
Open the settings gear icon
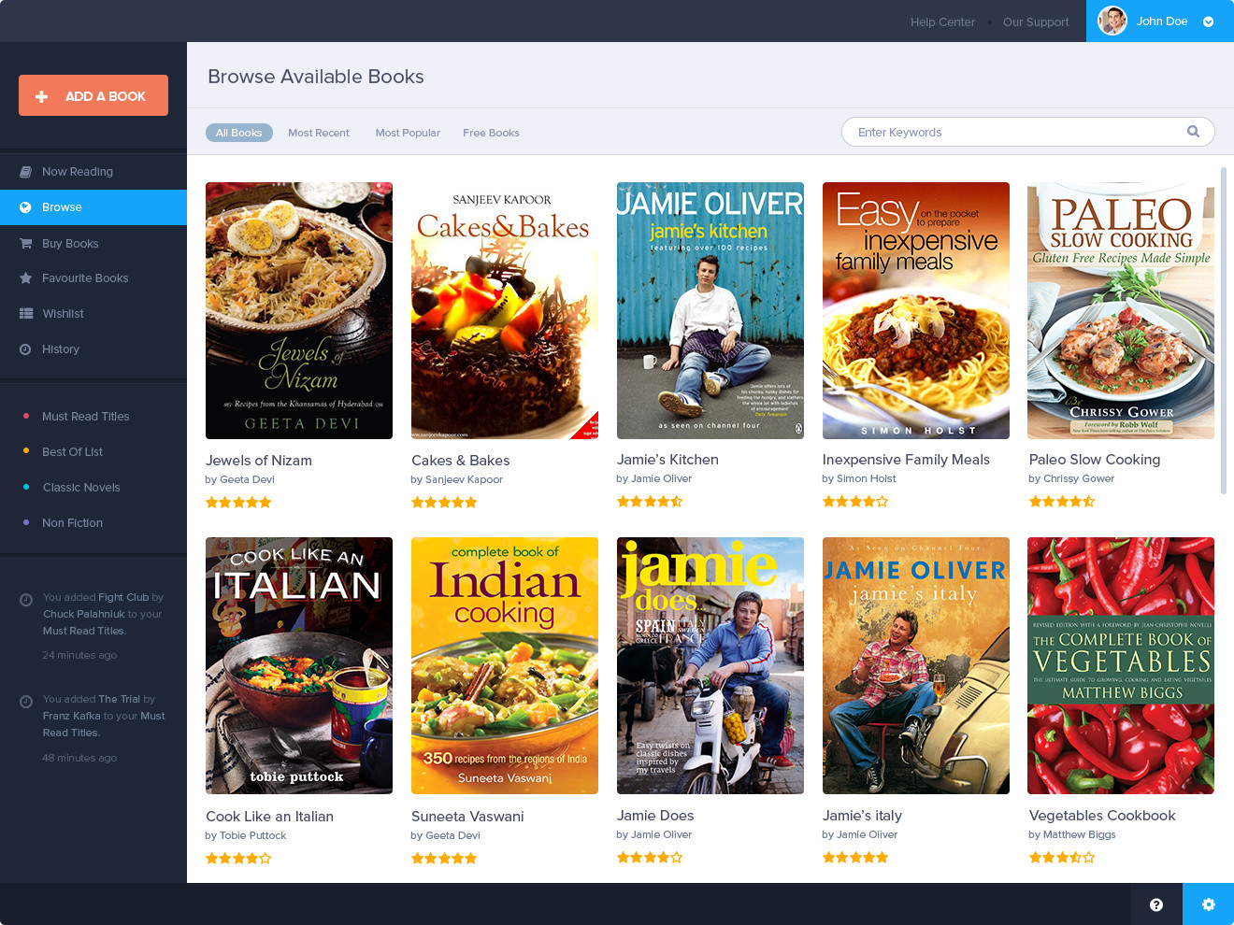pyautogui.click(x=1208, y=904)
